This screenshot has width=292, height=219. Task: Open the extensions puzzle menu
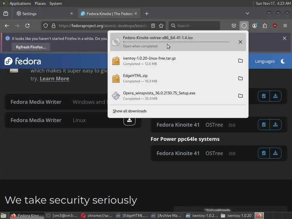(x=265, y=26)
